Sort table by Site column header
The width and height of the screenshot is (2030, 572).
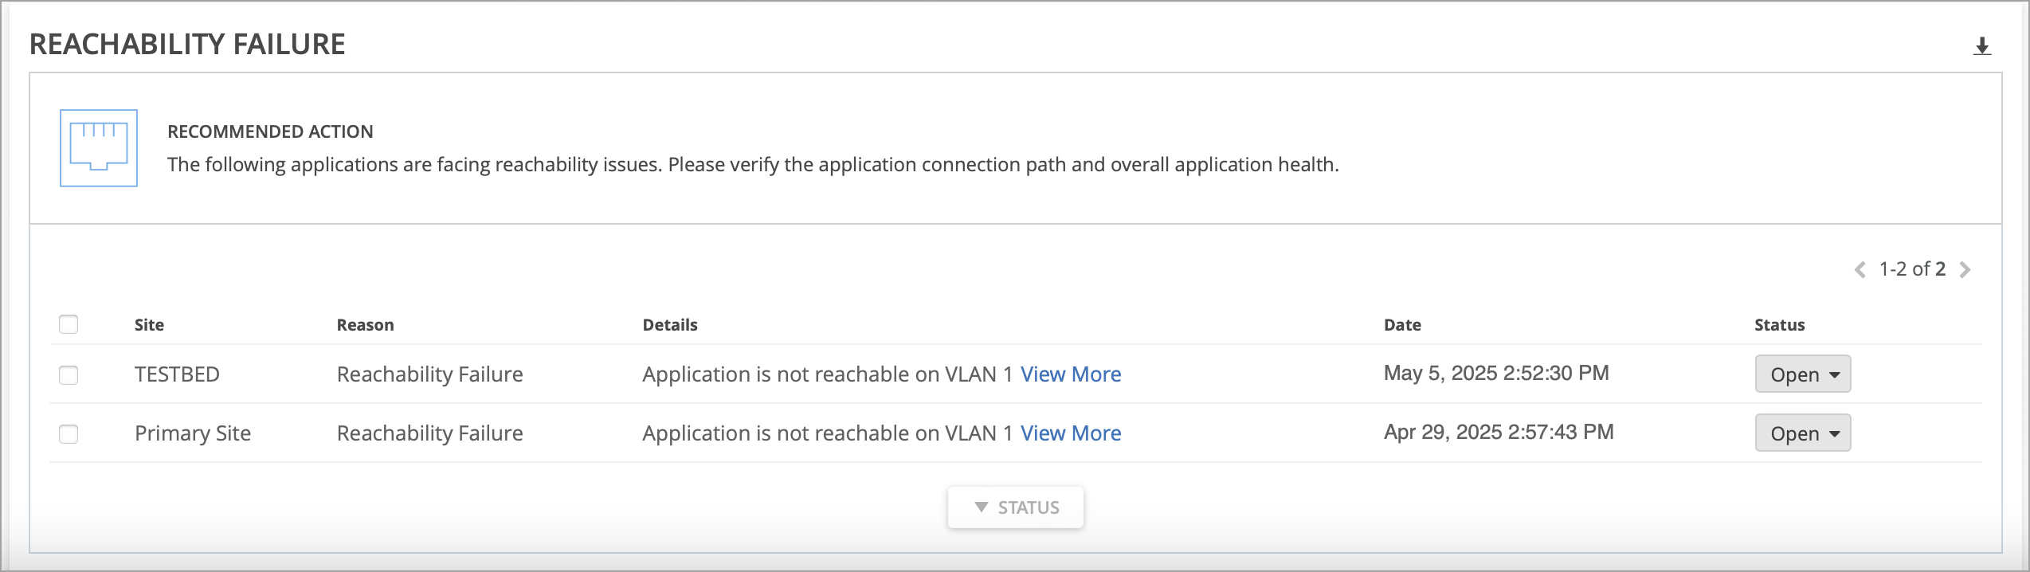(x=149, y=325)
